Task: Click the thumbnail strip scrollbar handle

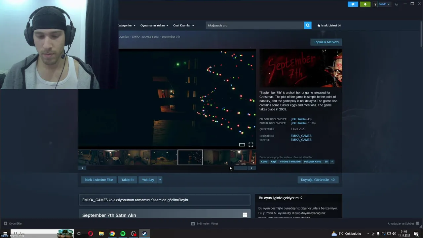Action: tap(241, 168)
